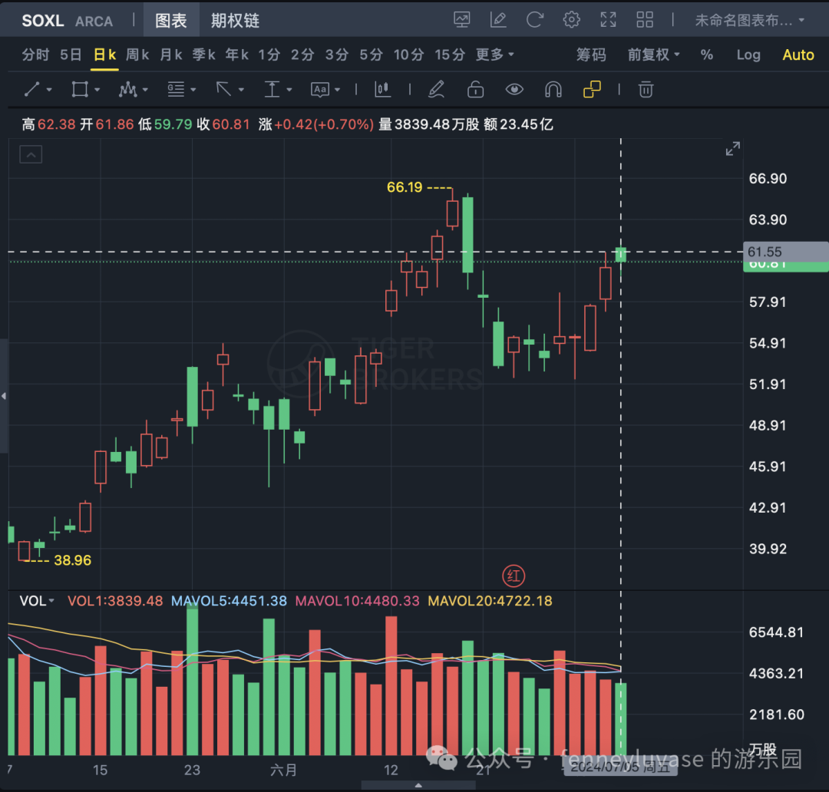Image resolution: width=829 pixels, height=792 pixels.
Task: Click the MAVOL5:4451.38 legend label
Action: (229, 601)
